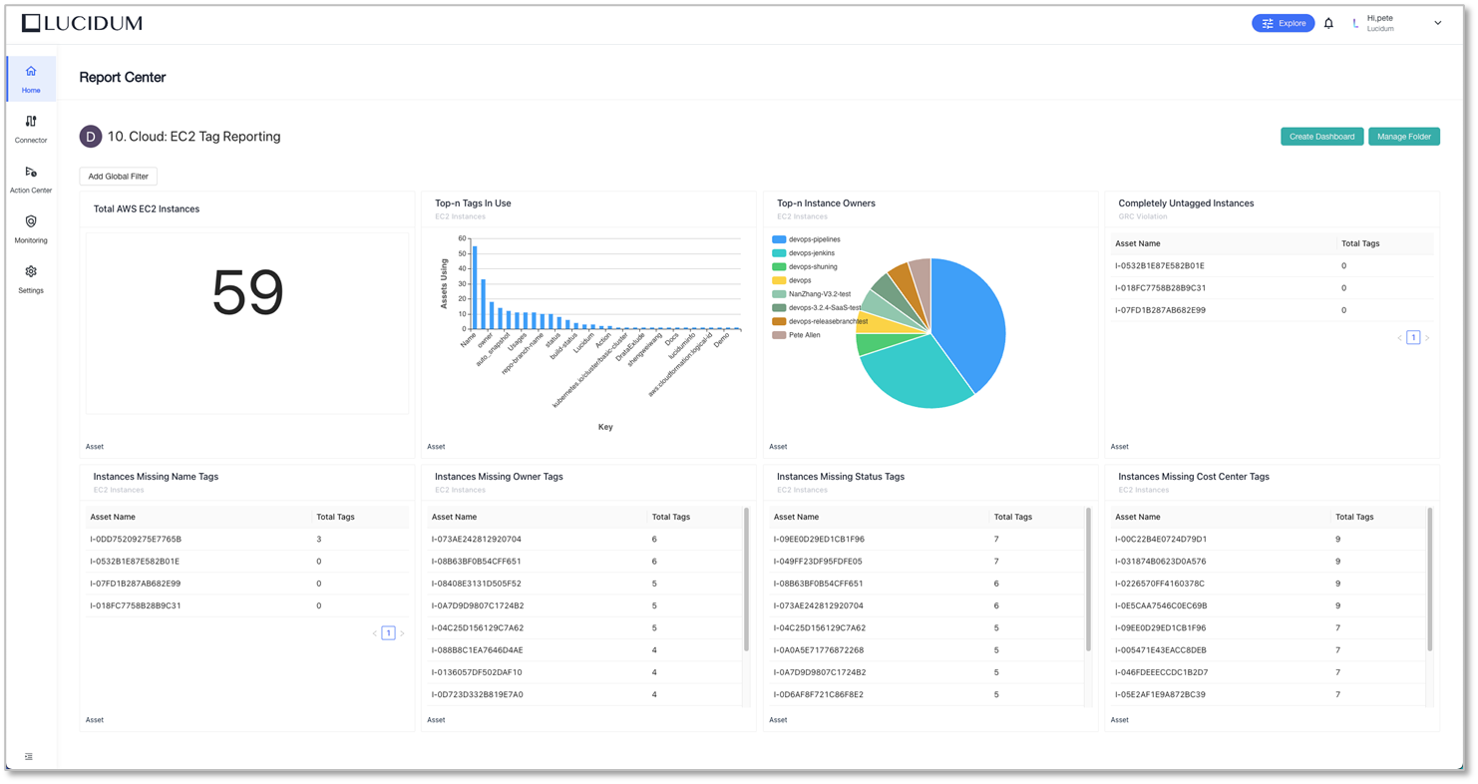The height and width of the screenshot is (784, 1478).
Task: Select row I-0136057DF502DAF10
Action: [585, 672]
